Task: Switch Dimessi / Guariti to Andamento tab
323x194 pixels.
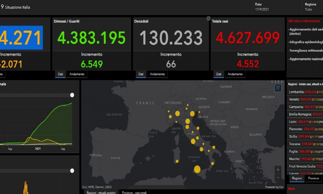Action: [x=77, y=74]
